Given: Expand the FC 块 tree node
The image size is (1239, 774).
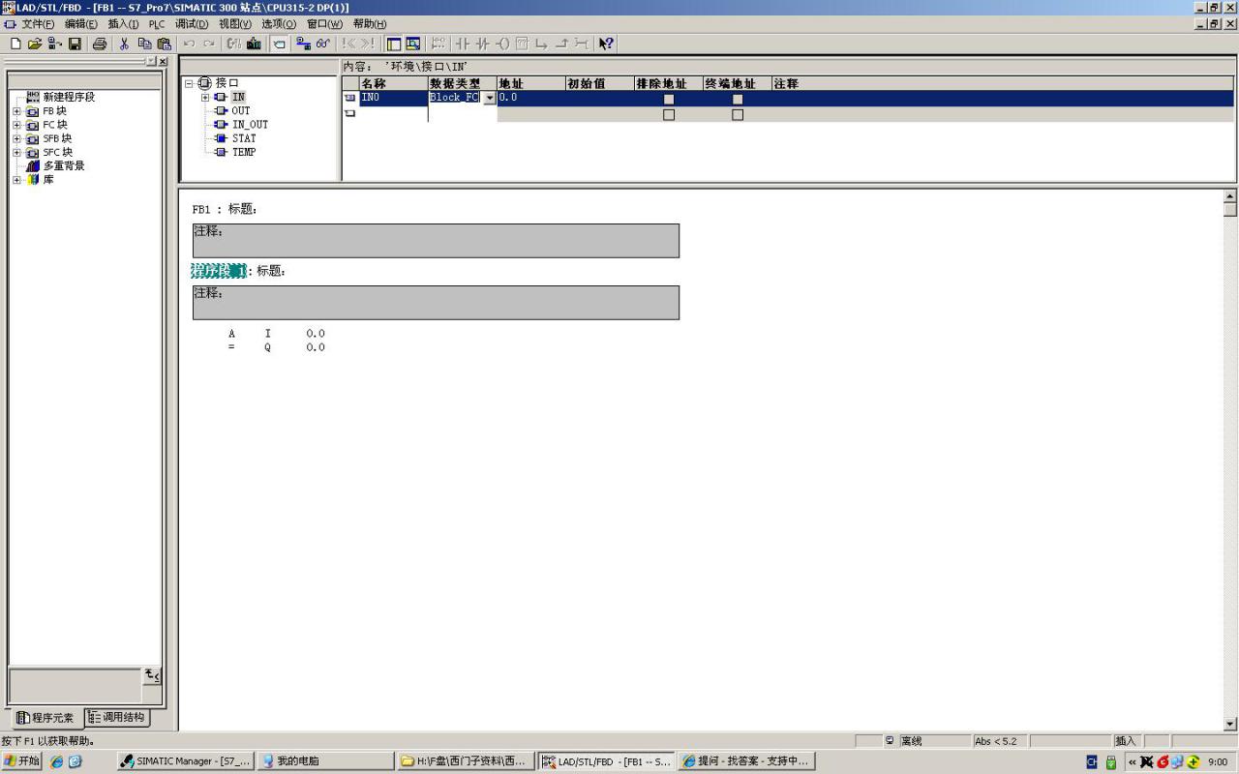Looking at the screenshot, I should (16, 125).
